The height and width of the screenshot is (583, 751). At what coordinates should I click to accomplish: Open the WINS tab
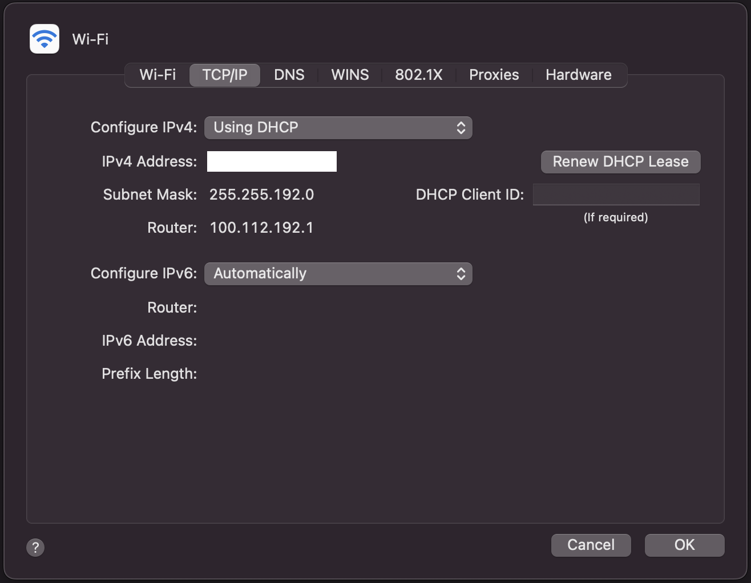tap(349, 75)
